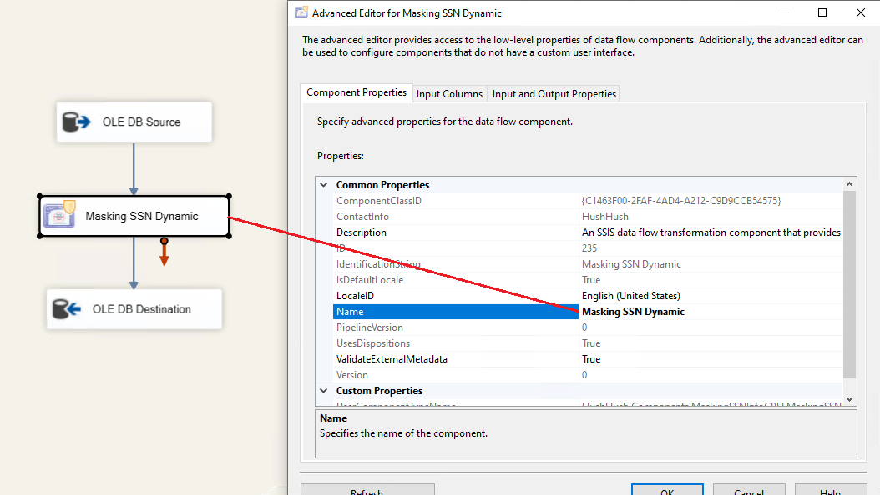Image resolution: width=880 pixels, height=495 pixels.
Task: Collapse the Custom Properties section
Action: pyautogui.click(x=323, y=391)
